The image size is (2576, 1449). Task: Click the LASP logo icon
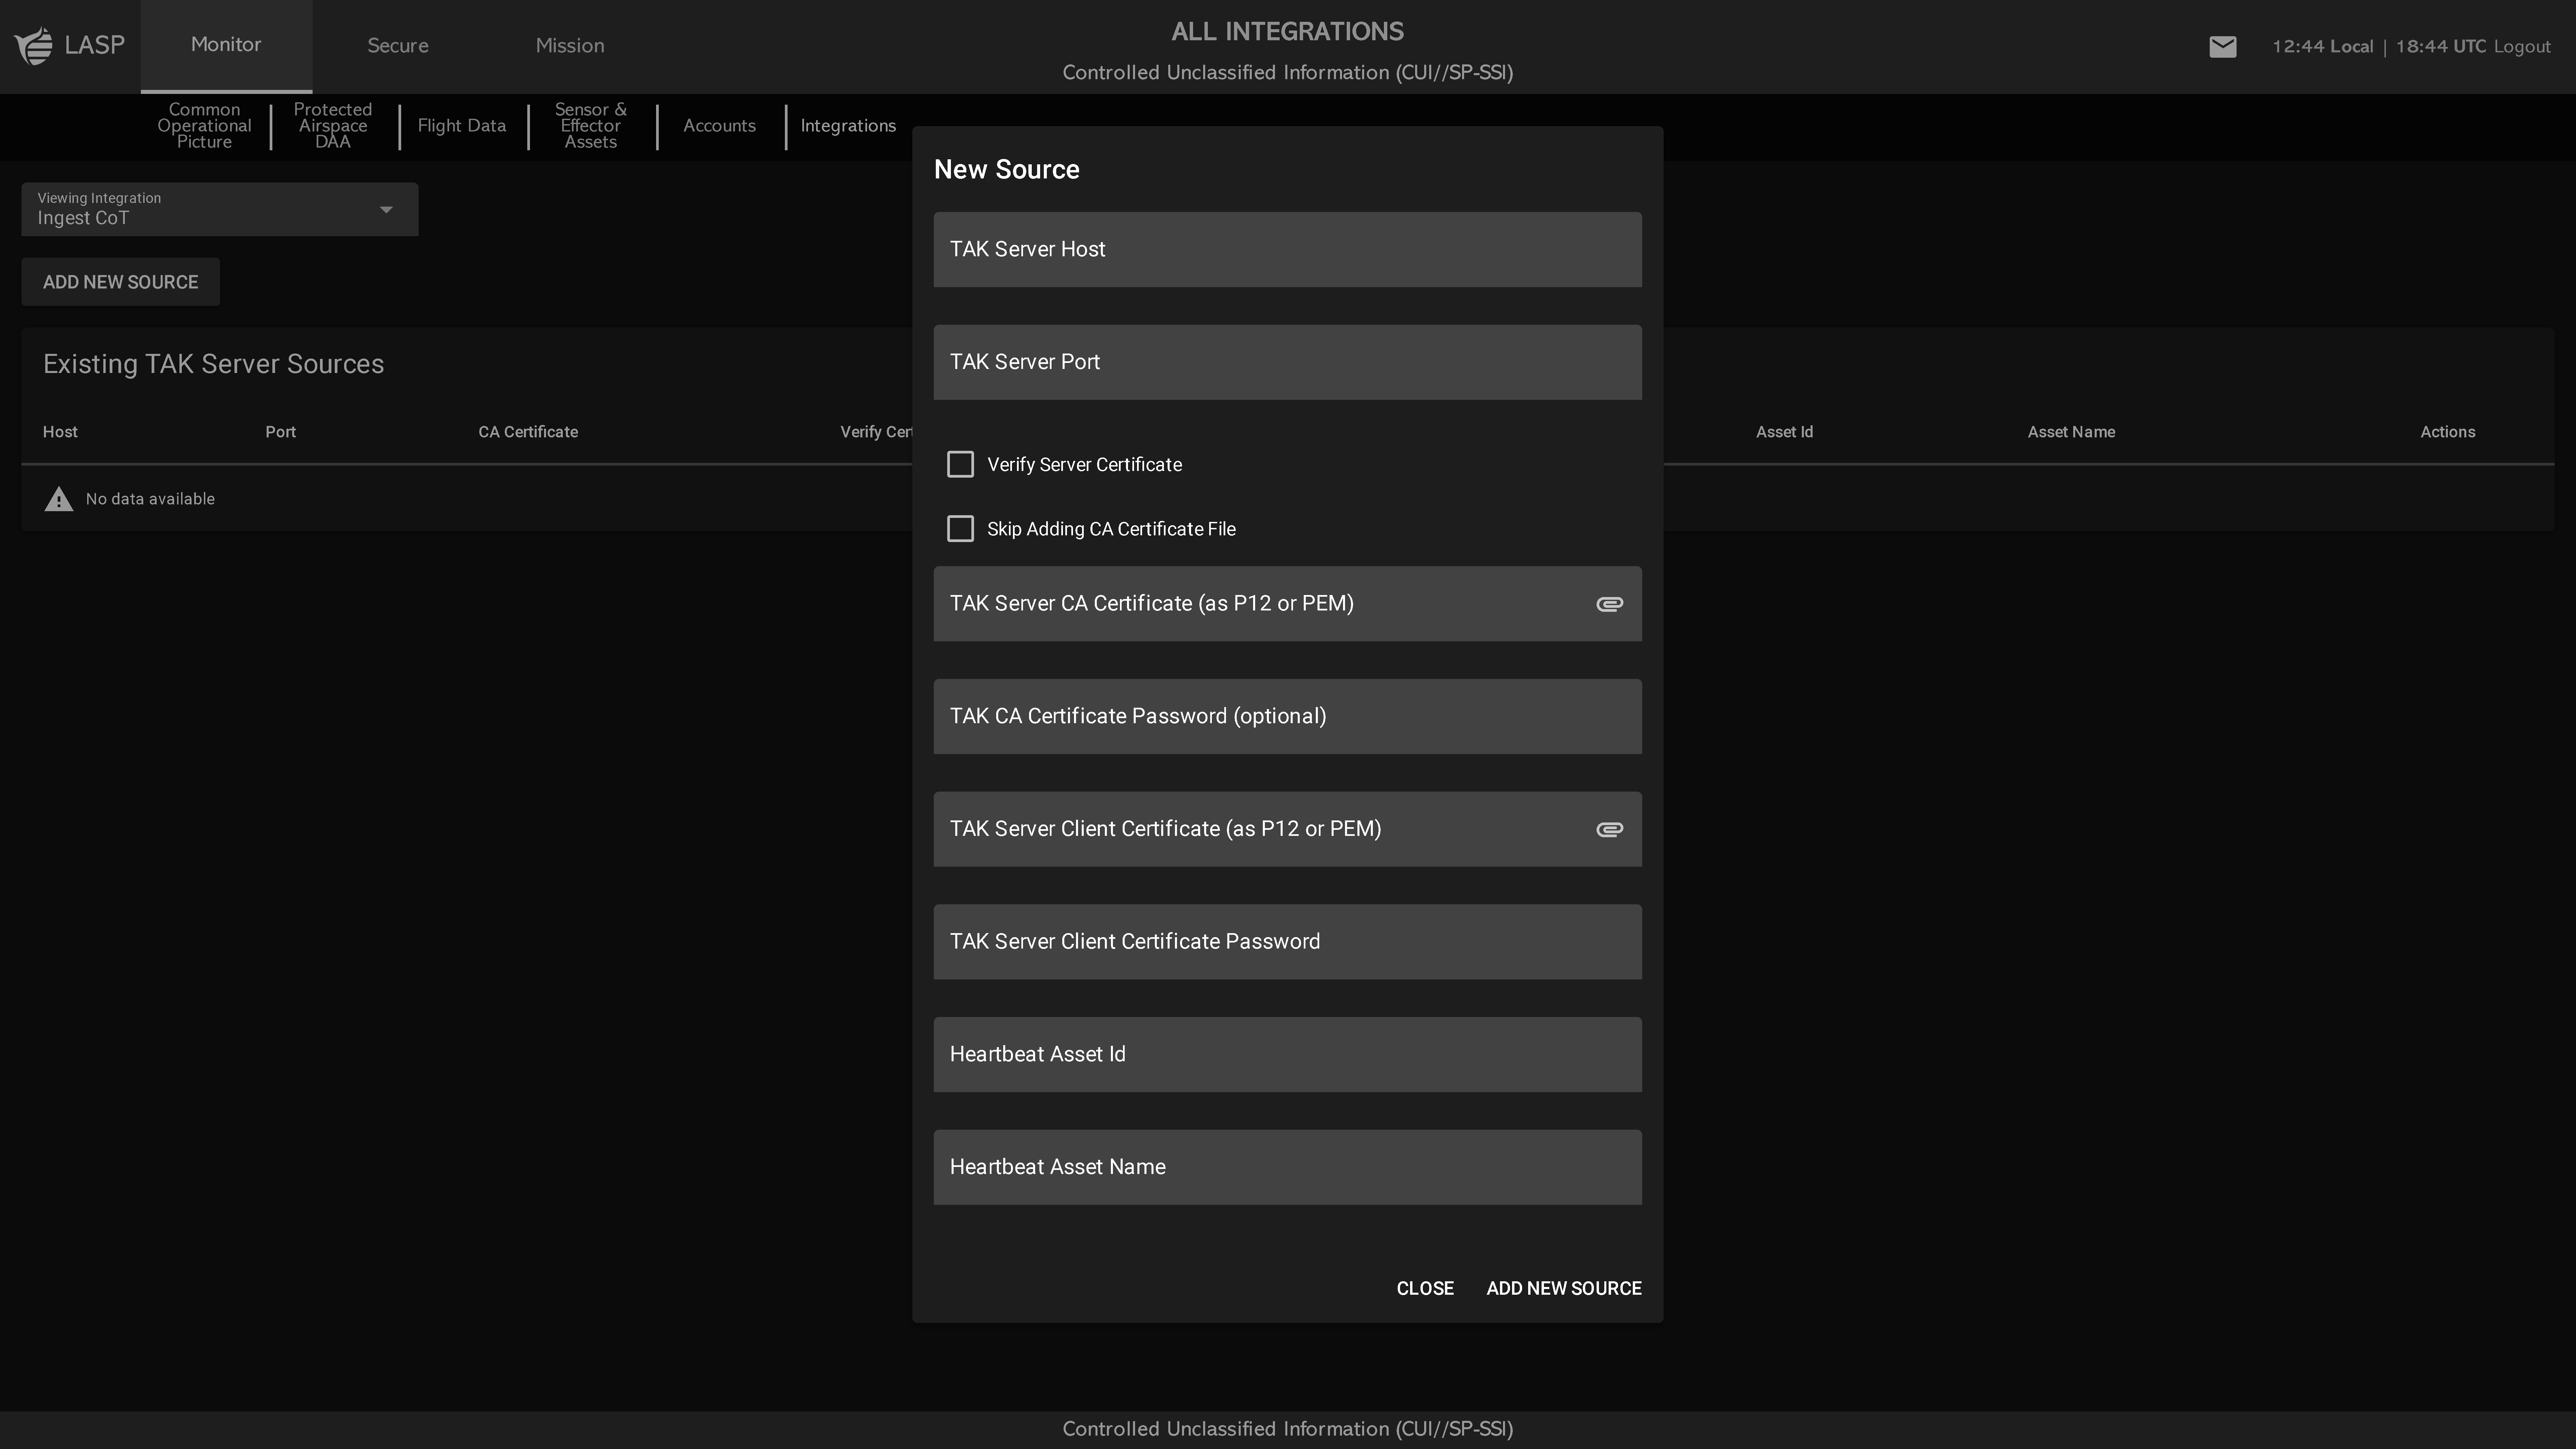[x=34, y=46]
